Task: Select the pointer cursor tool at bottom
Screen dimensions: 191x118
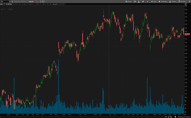Action: (175, 116)
